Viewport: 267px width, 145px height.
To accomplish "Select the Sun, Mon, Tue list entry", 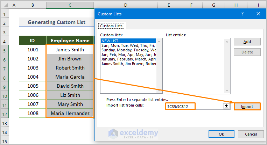I will click(128, 45).
